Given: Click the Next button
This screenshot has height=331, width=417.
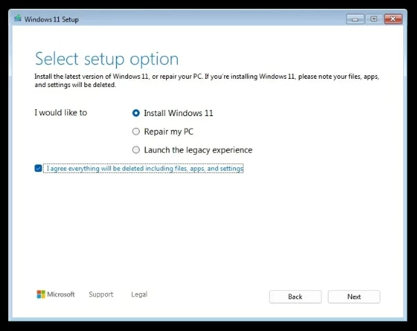Looking at the screenshot, I should click(353, 296).
